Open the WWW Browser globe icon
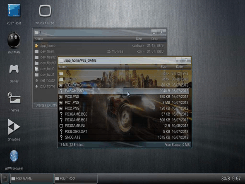 click(x=14, y=156)
